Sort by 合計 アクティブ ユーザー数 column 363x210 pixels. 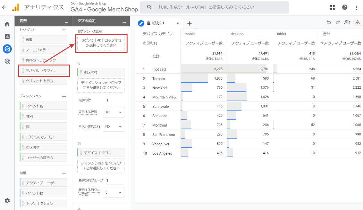(341, 43)
